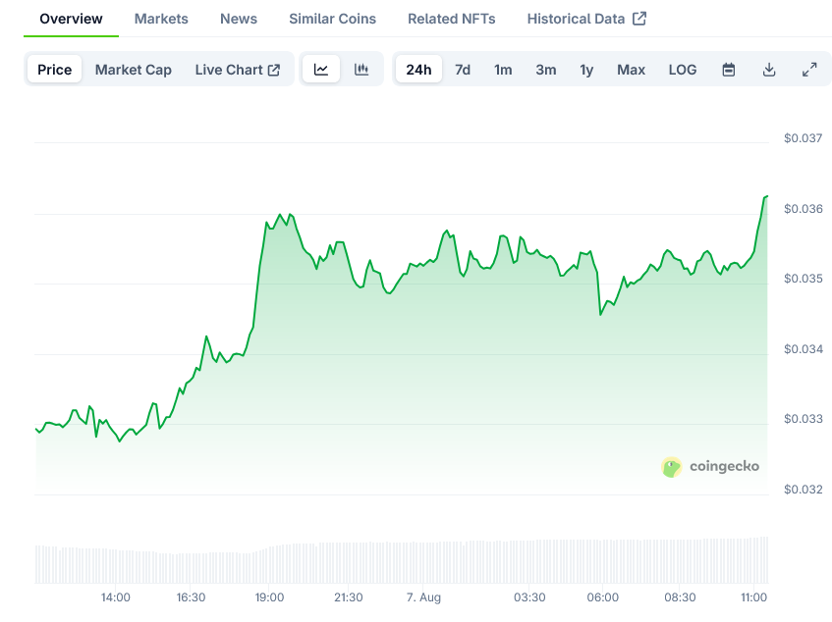Download the chart data

769,70
